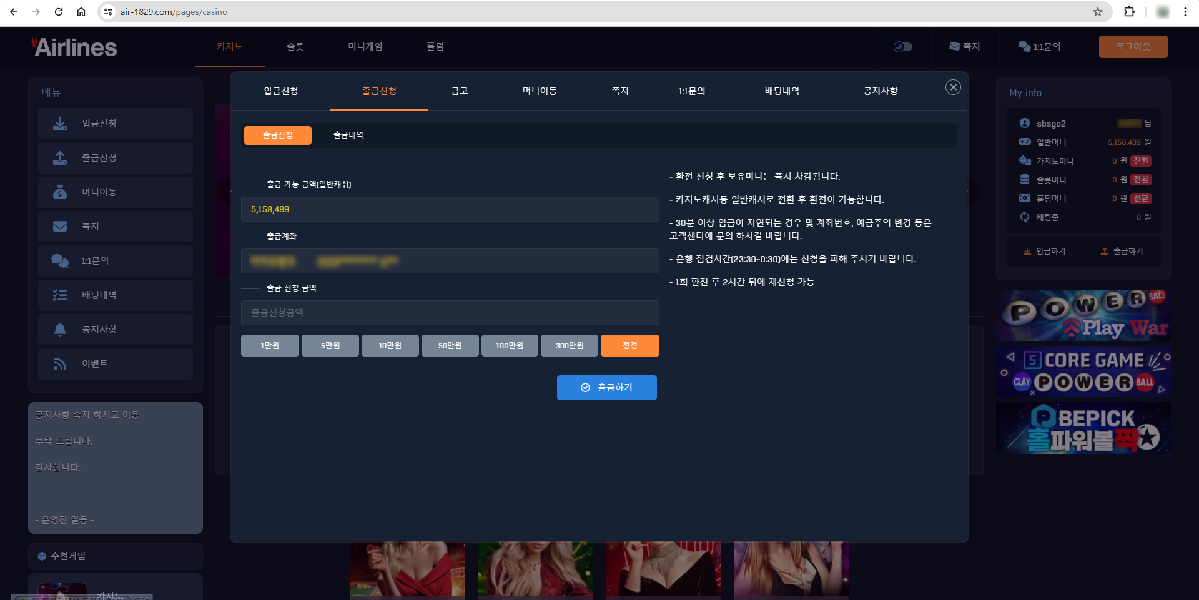Screen dimensions: 1199x600
Task: Open the 출금내역 sub-tab
Action: [x=348, y=135]
